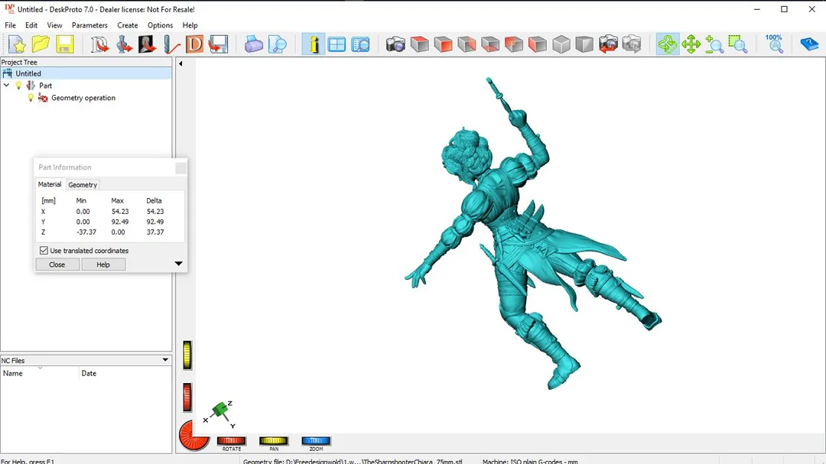Click the 100% zoom-all icon

774,44
